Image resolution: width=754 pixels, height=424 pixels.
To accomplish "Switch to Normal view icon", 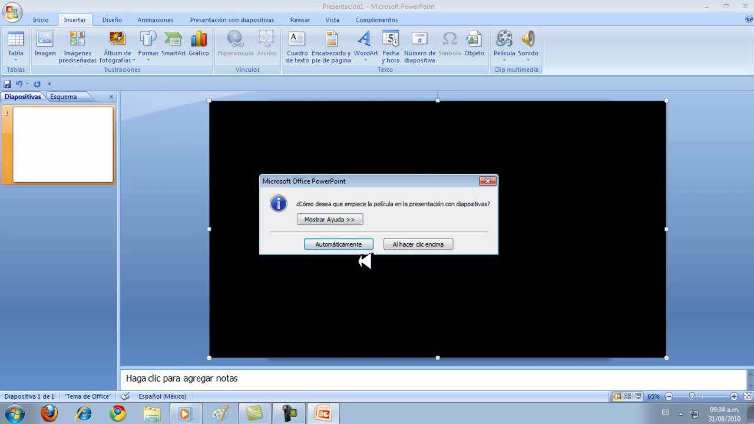I will tap(617, 396).
